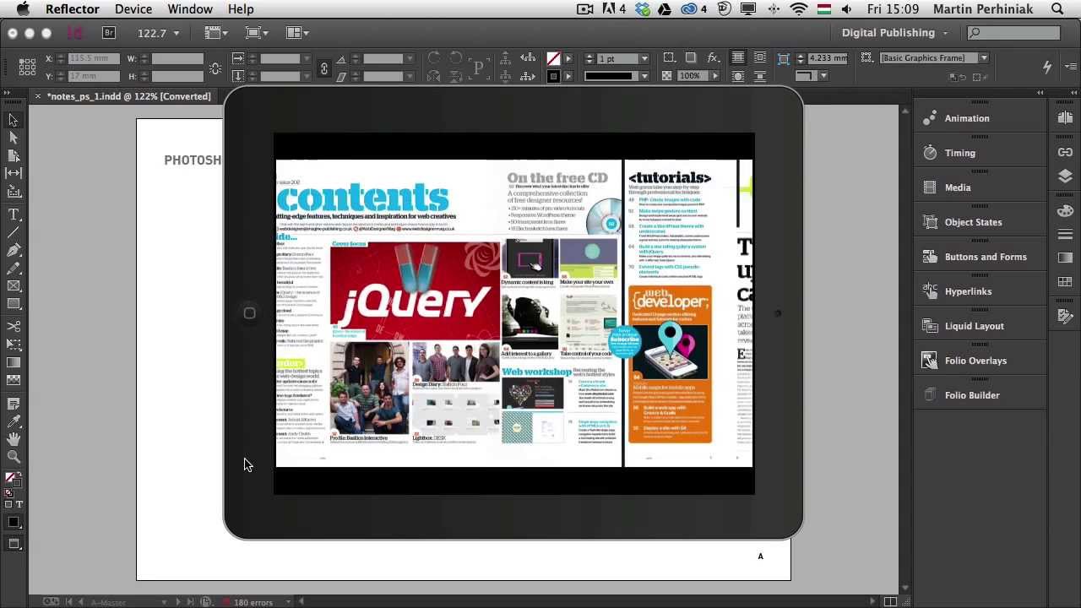
Task: Open the stroke weight 1 pt dropdown
Action: (644, 58)
